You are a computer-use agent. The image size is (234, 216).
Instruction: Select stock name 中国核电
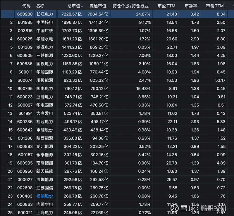tap(45, 23)
